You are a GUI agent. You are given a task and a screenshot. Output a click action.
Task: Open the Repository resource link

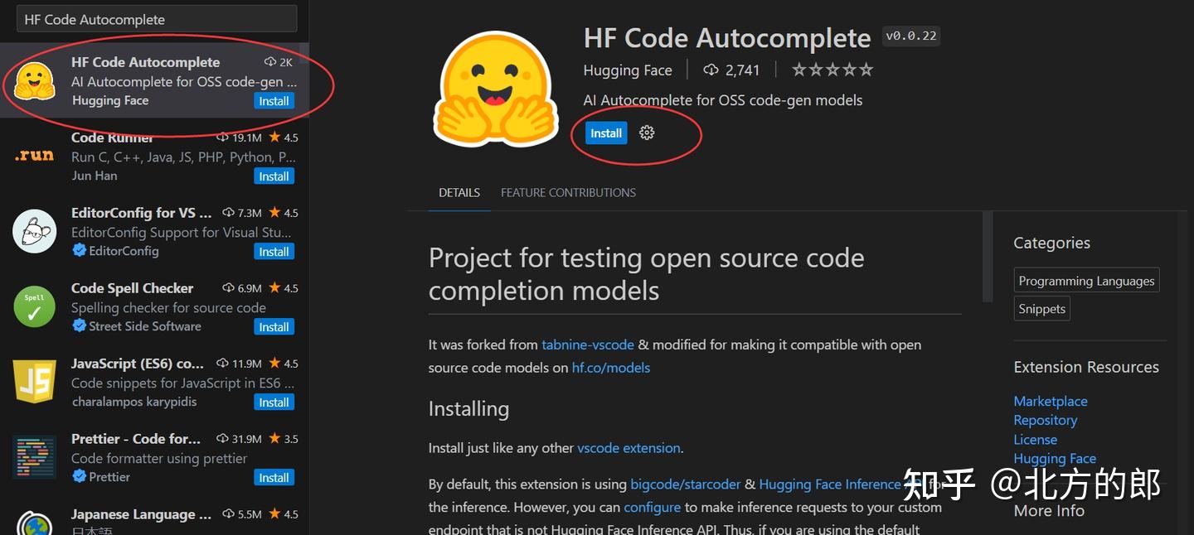[1045, 420]
